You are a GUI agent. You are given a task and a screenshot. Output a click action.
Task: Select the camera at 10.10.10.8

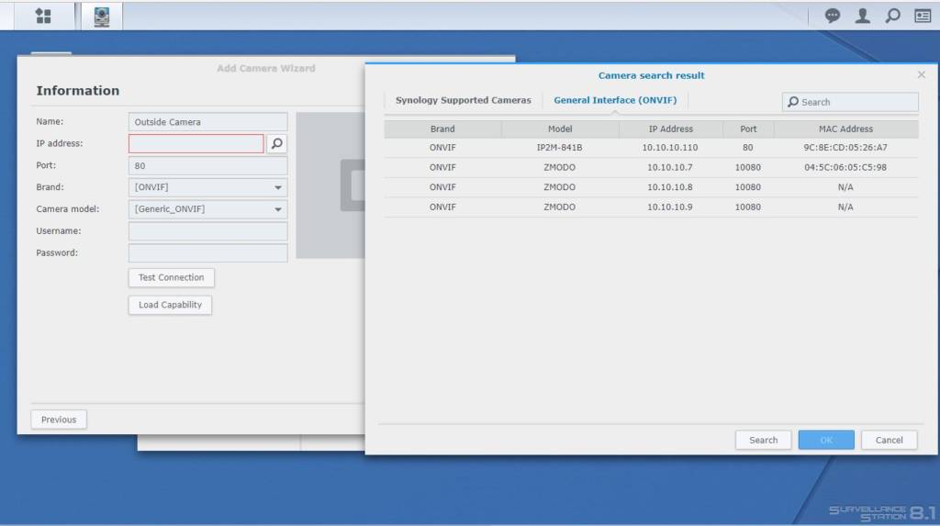point(651,187)
